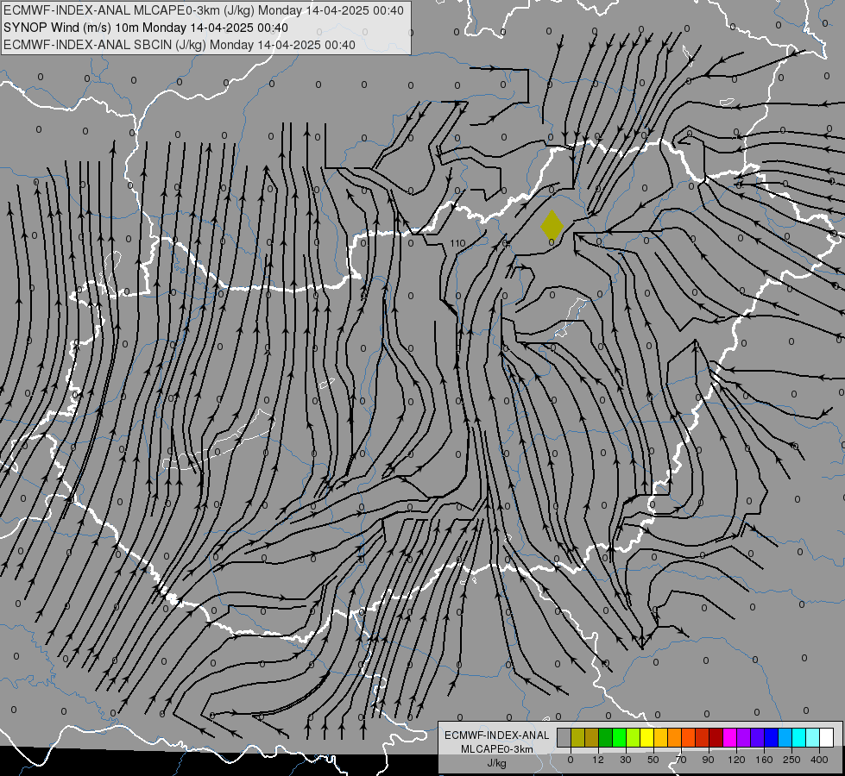Image resolution: width=845 pixels, height=776 pixels.
Task: Click the legend tick label '400'
Action: coord(819,760)
